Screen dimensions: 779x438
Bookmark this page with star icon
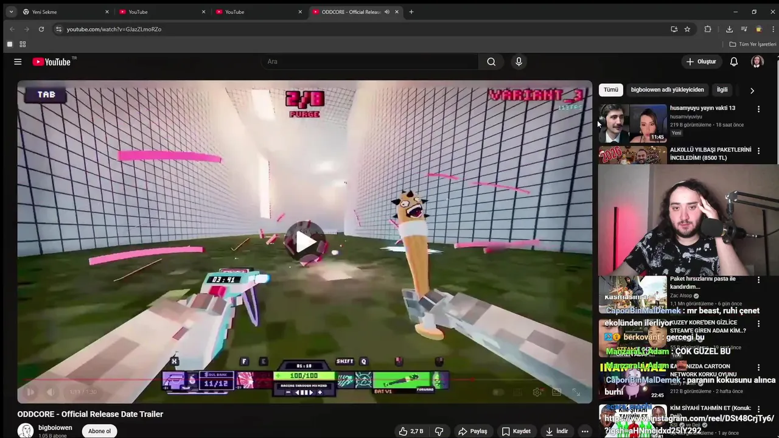[x=687, y=29]
